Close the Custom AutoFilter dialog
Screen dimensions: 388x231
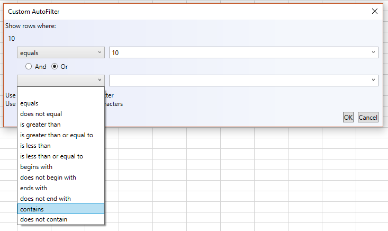click(x=375, y=11)
